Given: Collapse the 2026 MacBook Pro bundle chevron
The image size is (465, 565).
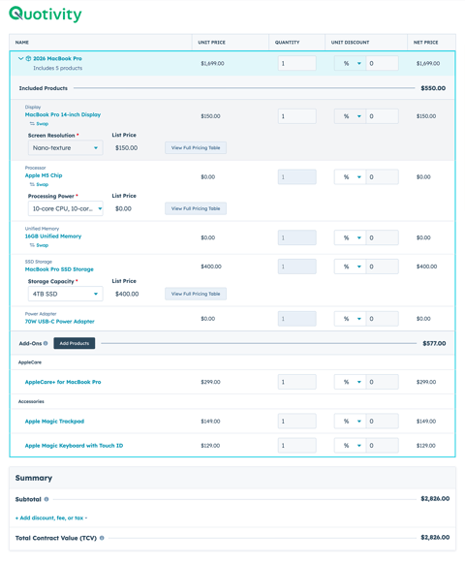Looking at the screenshot, I should (21, 58).
